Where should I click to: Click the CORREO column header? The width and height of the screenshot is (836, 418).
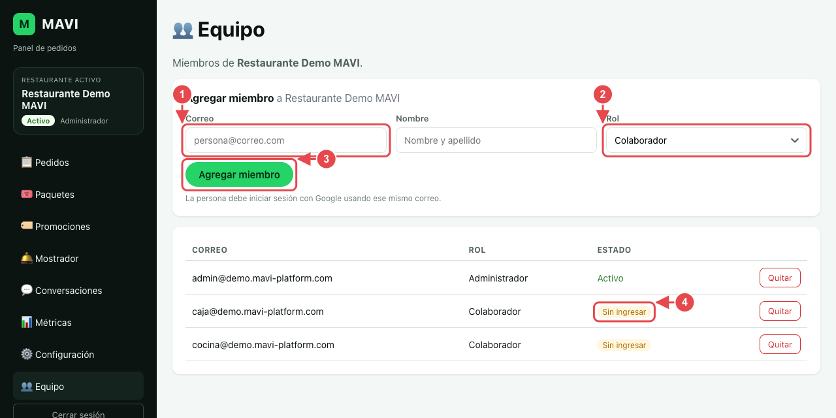pyautogui.click(x=210, y=250)
